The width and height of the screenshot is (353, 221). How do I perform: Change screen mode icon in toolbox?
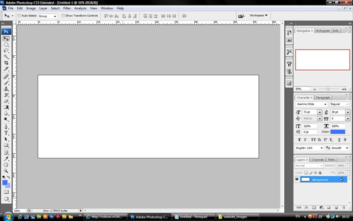pos(6,199)
